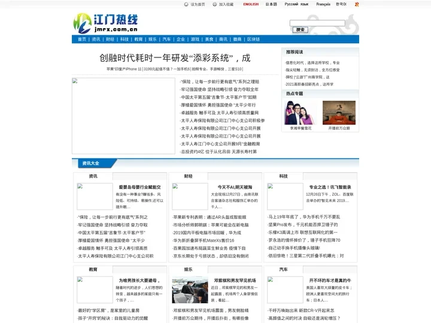
Task: Select the 财经 section tab header
Action: tap(189, 176)
